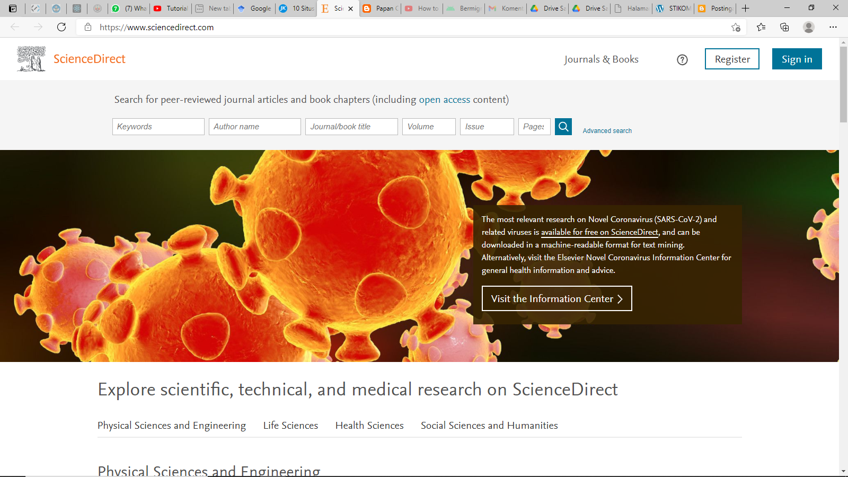Open the Favorites list icon
848x477 pixels.
coord(761,27)
